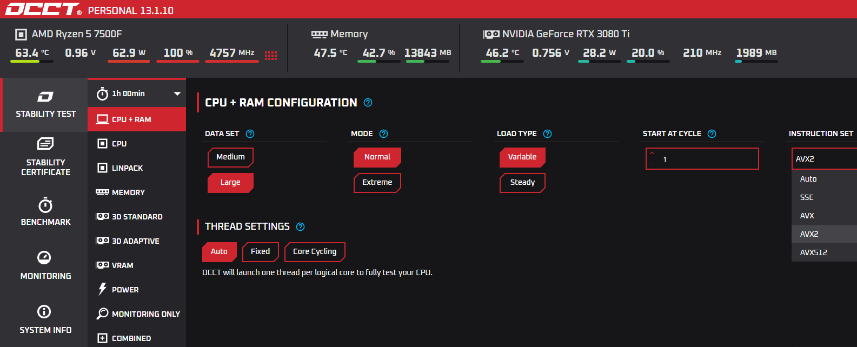This screenshot has height=347, width=857.
Task: Increase the Start at Cycle value
Action: point(652,154)
